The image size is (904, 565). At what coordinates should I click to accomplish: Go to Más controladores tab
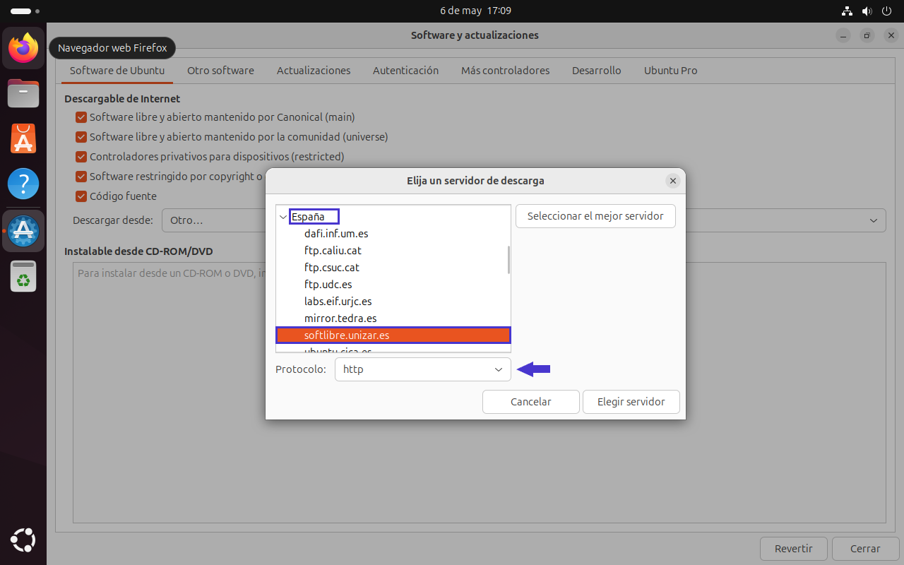pyautogui.click(x=505, y=71)
